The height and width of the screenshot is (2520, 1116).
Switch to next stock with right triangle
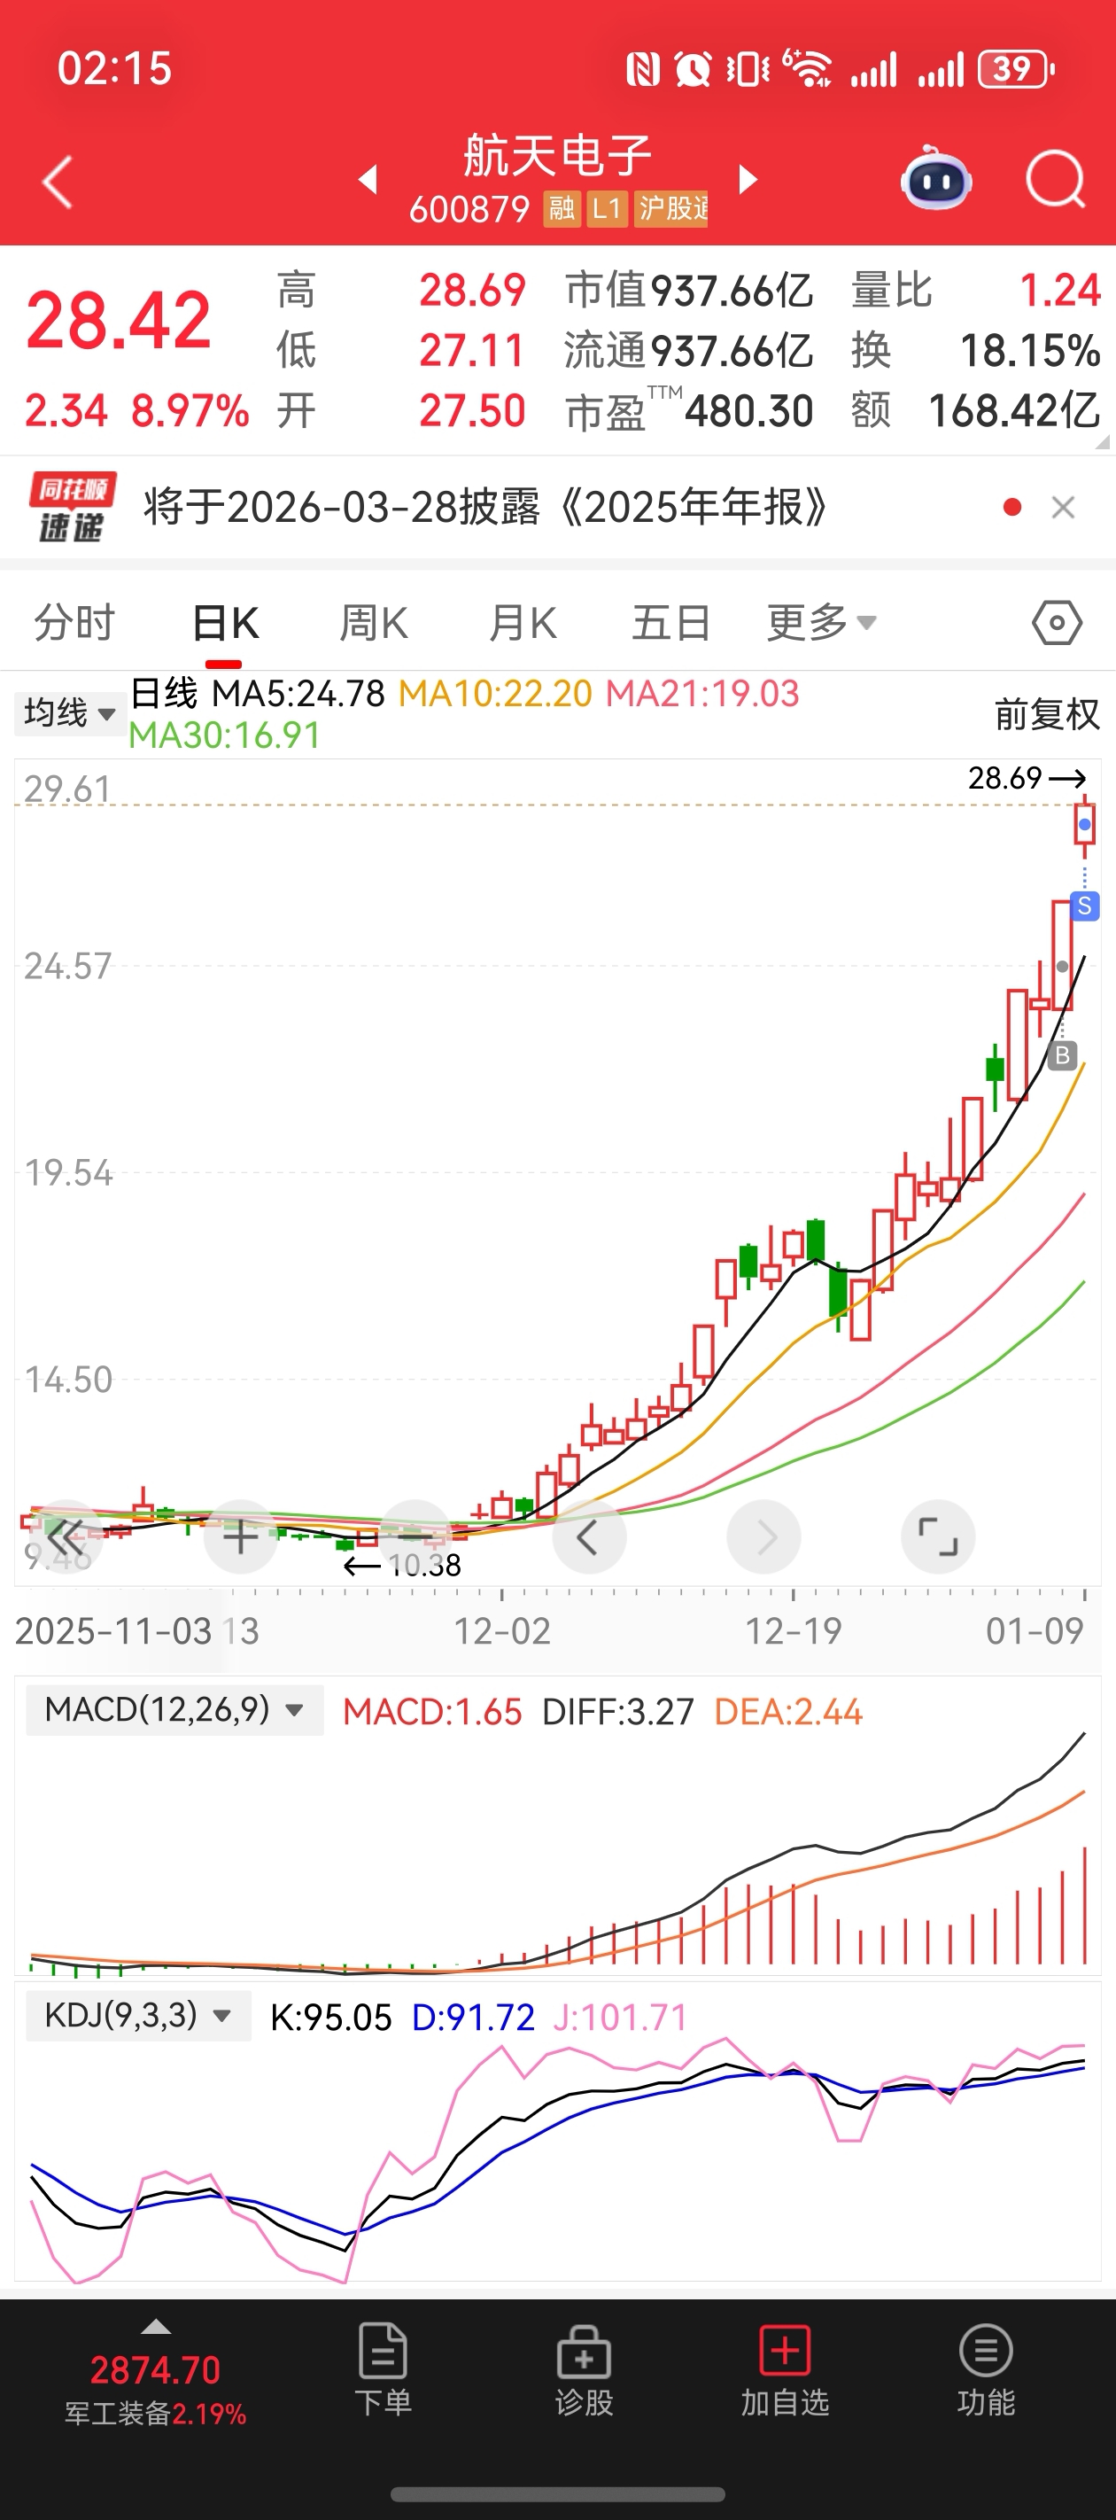[x=748, y=180]
